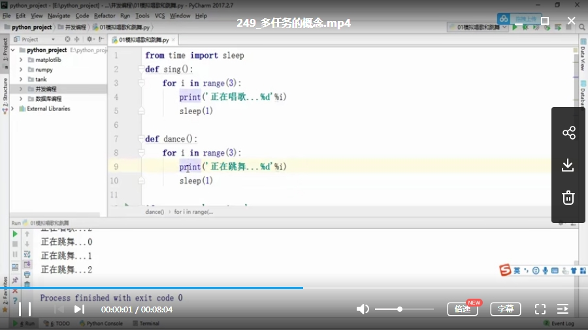Toggle pin tab in Run panel
588x330 pixels.
[x=15, y=280]
